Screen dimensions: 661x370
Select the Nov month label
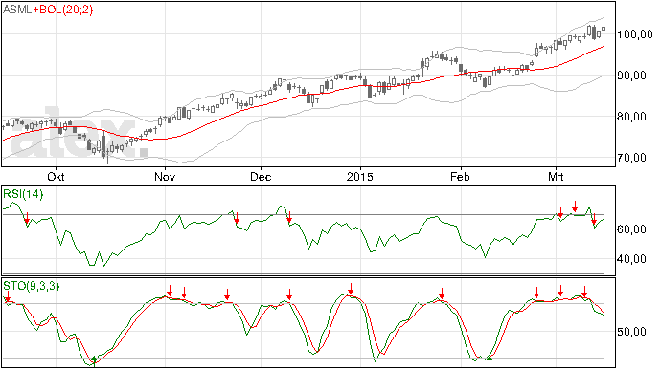[x=165, y=176]
